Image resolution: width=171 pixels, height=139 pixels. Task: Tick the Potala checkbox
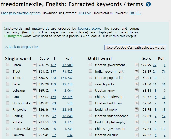(8, 122)
